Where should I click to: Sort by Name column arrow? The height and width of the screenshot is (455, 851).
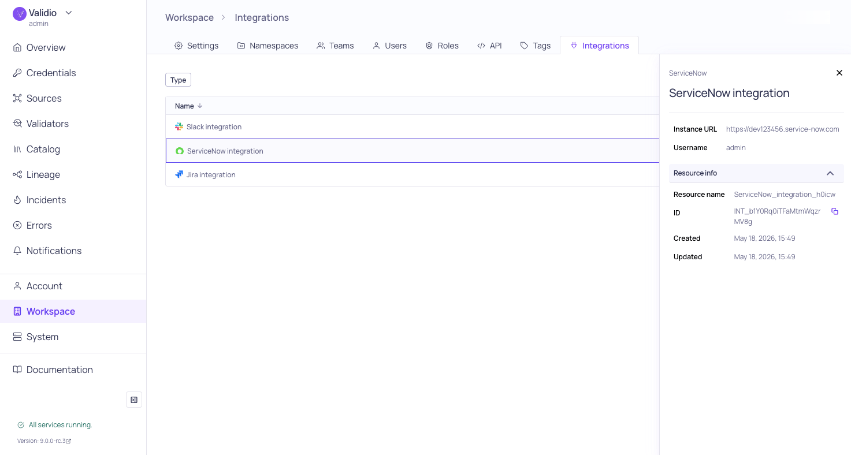(x=200, y=106)
